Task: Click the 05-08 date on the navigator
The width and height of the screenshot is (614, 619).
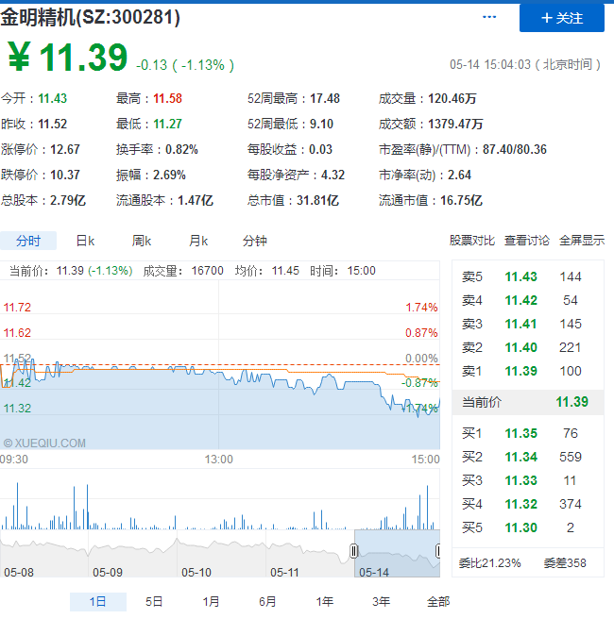Action: pos(19,572)
